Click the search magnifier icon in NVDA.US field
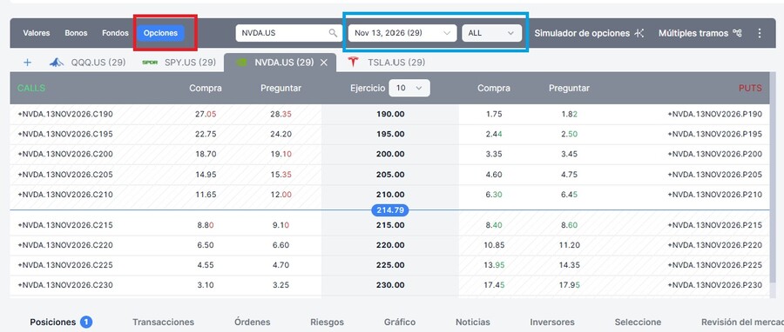 (333, 33)
